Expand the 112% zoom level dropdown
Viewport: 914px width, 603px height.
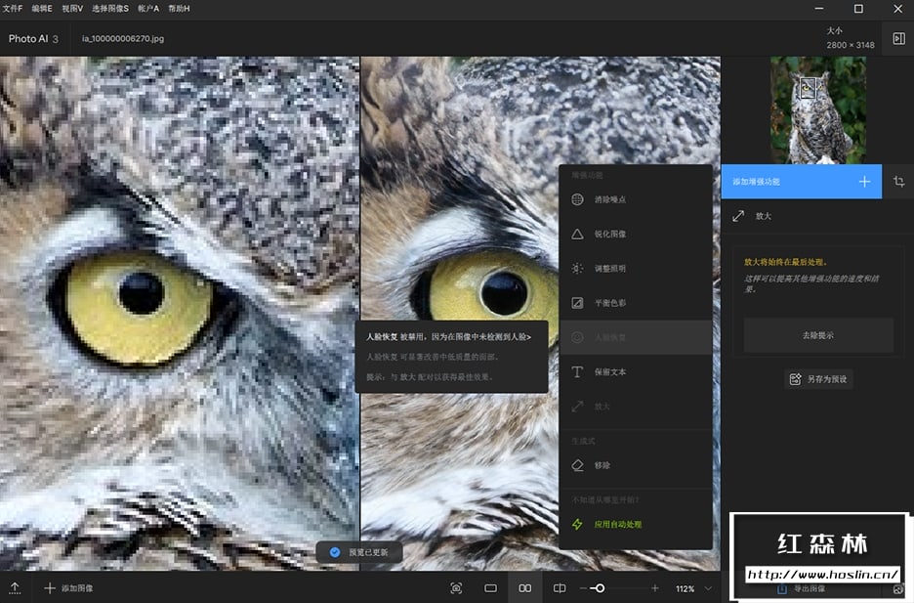pyautogui.click(x=708, y=588)
